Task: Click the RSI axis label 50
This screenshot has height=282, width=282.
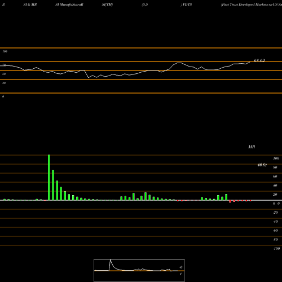Action: [x=4, y=74]
